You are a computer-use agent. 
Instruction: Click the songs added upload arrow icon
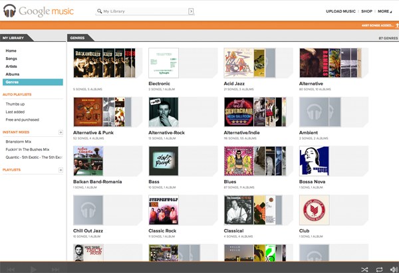pyautogui.click(x=397, y=25)
